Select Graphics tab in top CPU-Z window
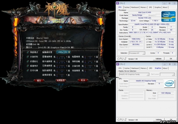The width and height of the screenshot is (178, 124). (158, 8)
